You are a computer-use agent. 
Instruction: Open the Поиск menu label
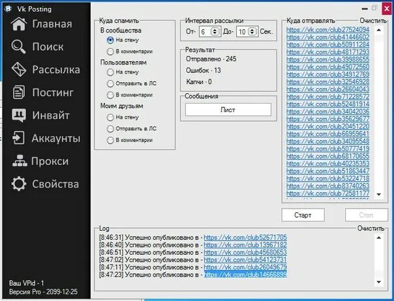coord(48,47)
